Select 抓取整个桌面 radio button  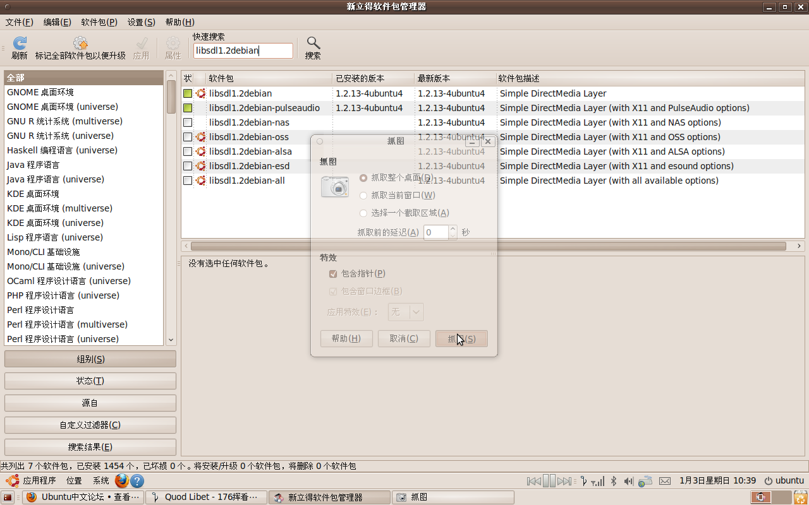coord(363,178)
